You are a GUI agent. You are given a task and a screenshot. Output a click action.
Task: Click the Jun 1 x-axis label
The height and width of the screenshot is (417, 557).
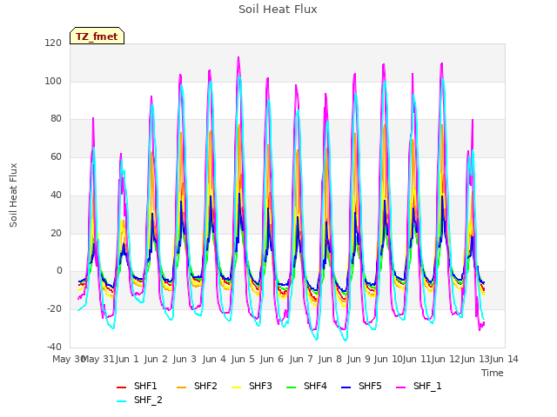point(127,359)
